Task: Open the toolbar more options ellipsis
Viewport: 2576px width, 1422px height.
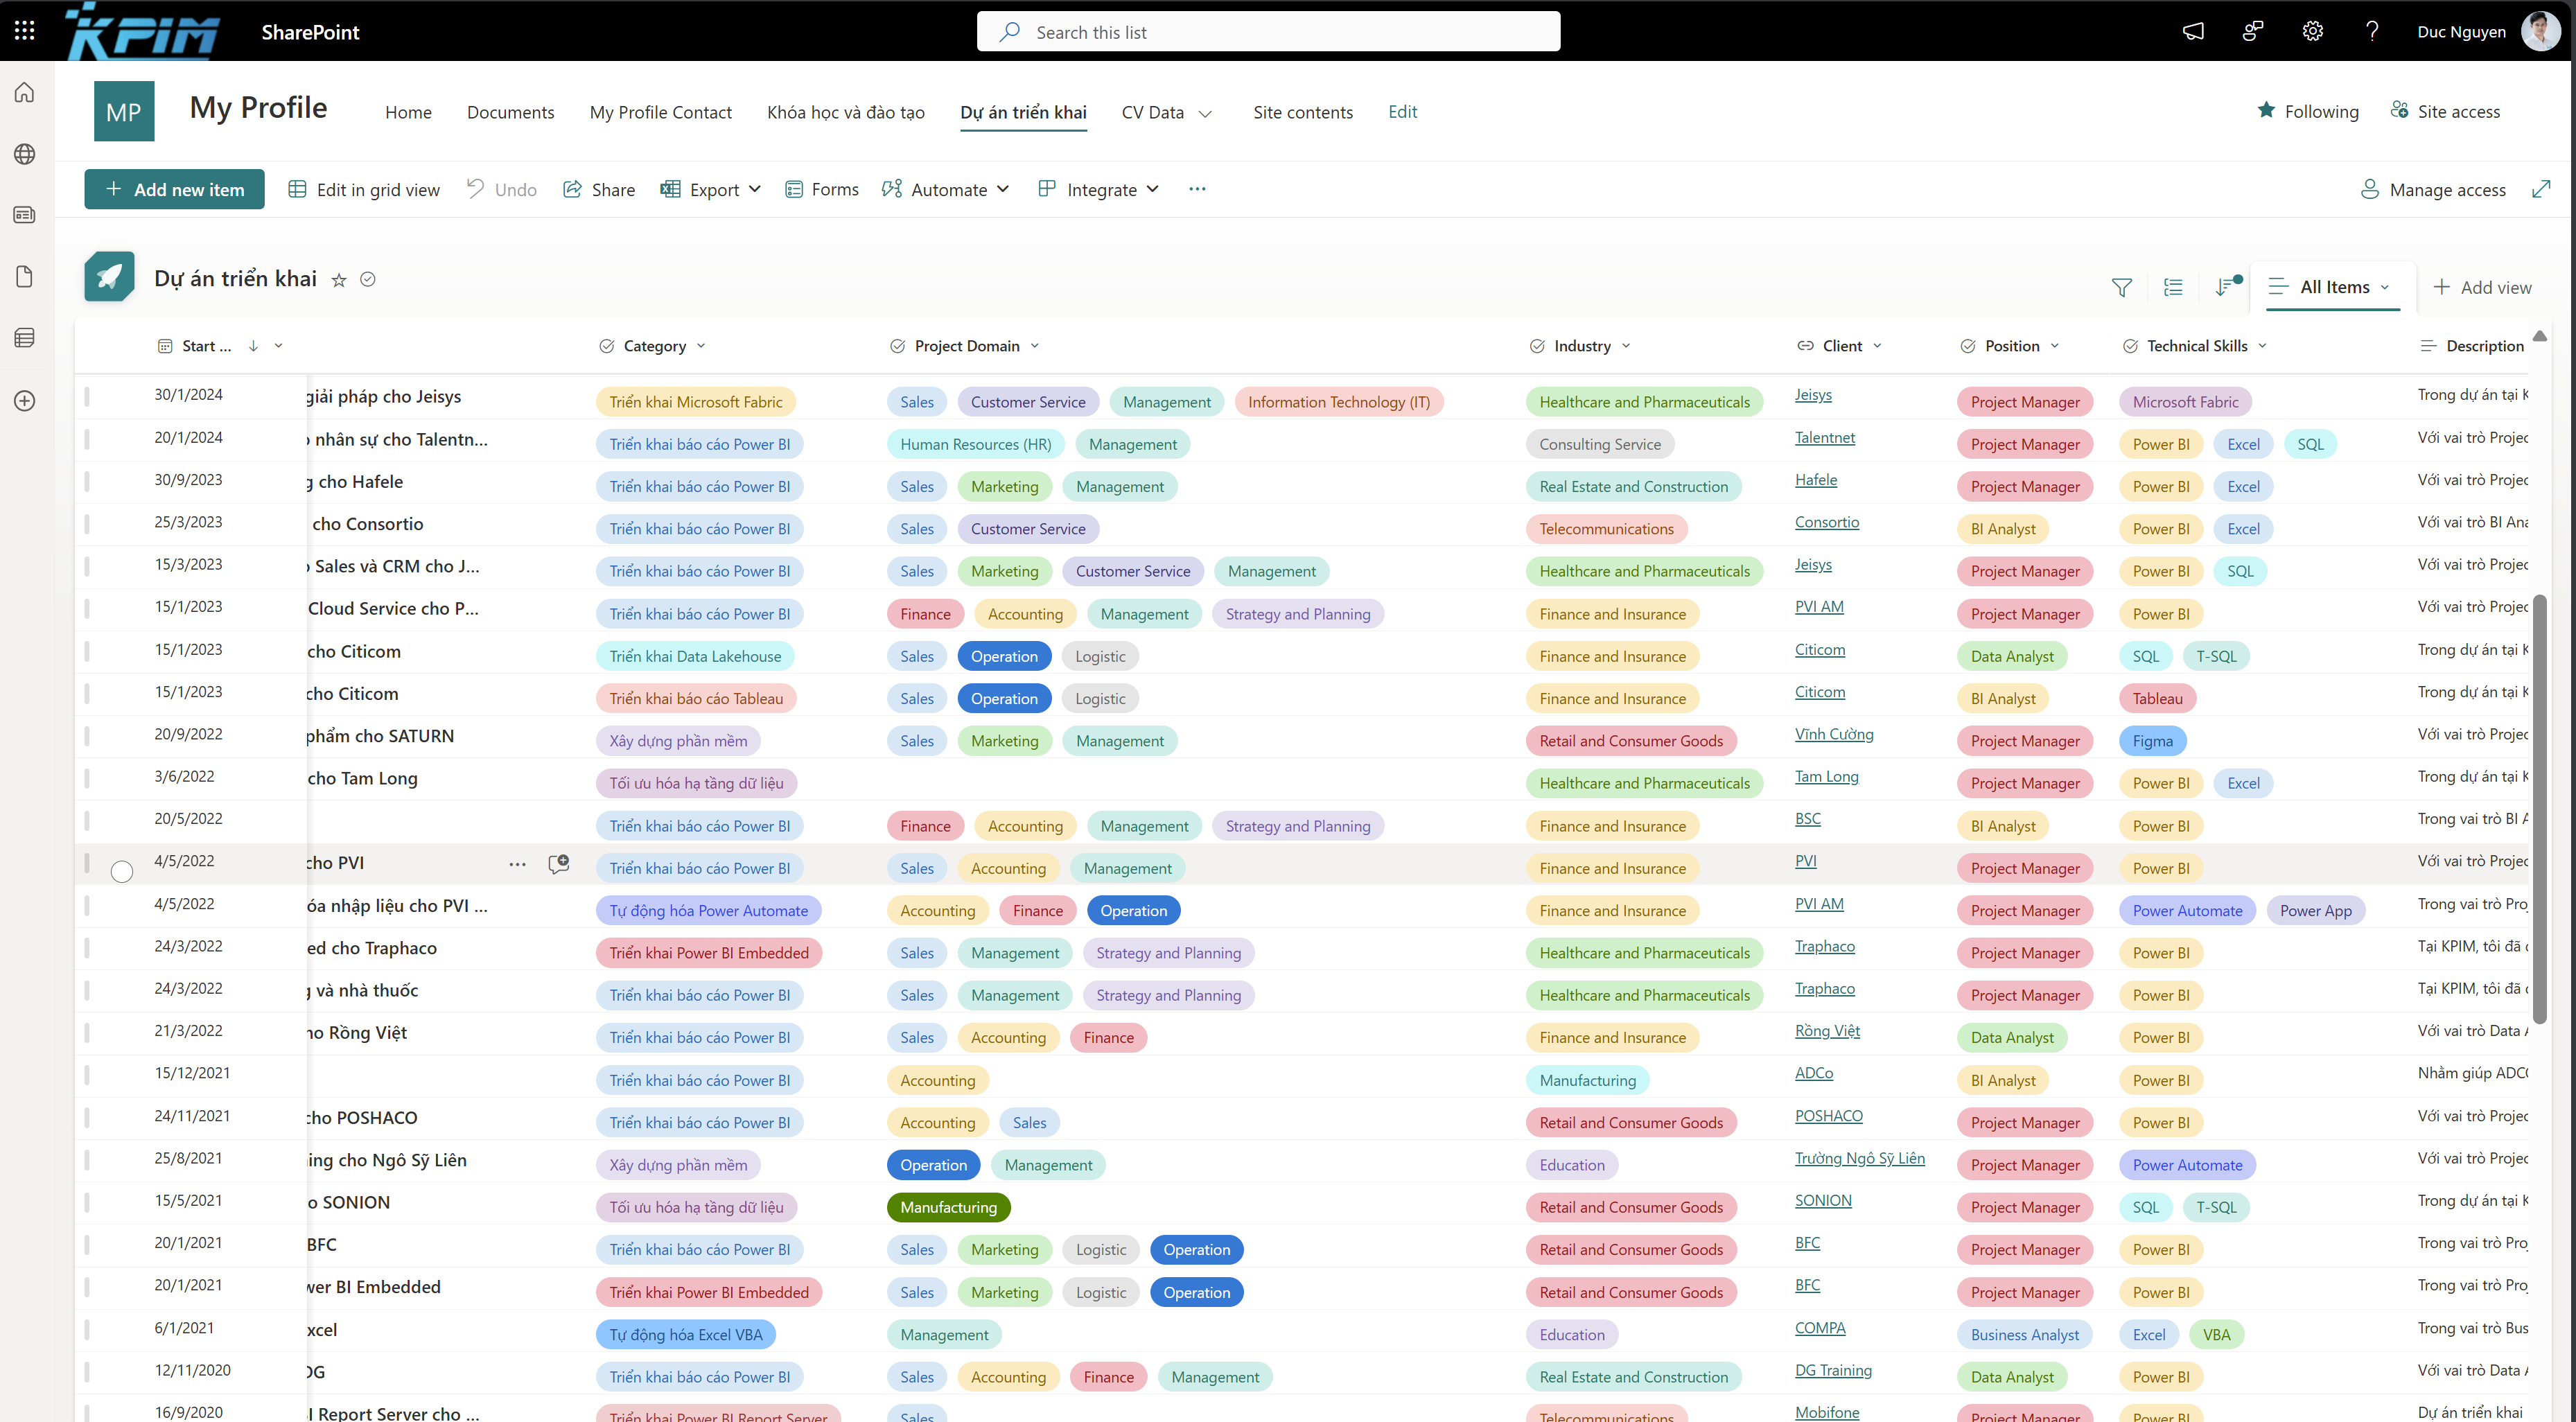Action: point(1197,189)
